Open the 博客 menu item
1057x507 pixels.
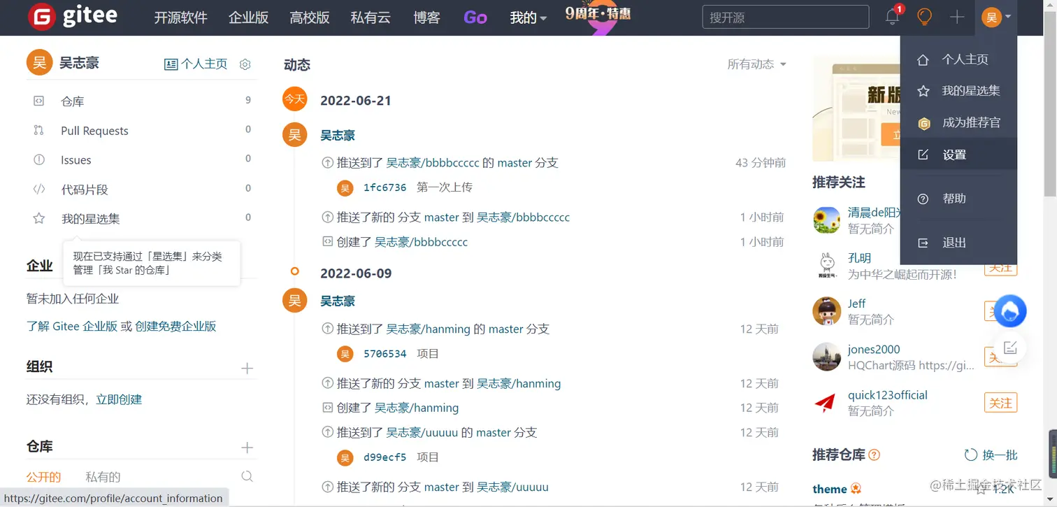tap(426, 17)
